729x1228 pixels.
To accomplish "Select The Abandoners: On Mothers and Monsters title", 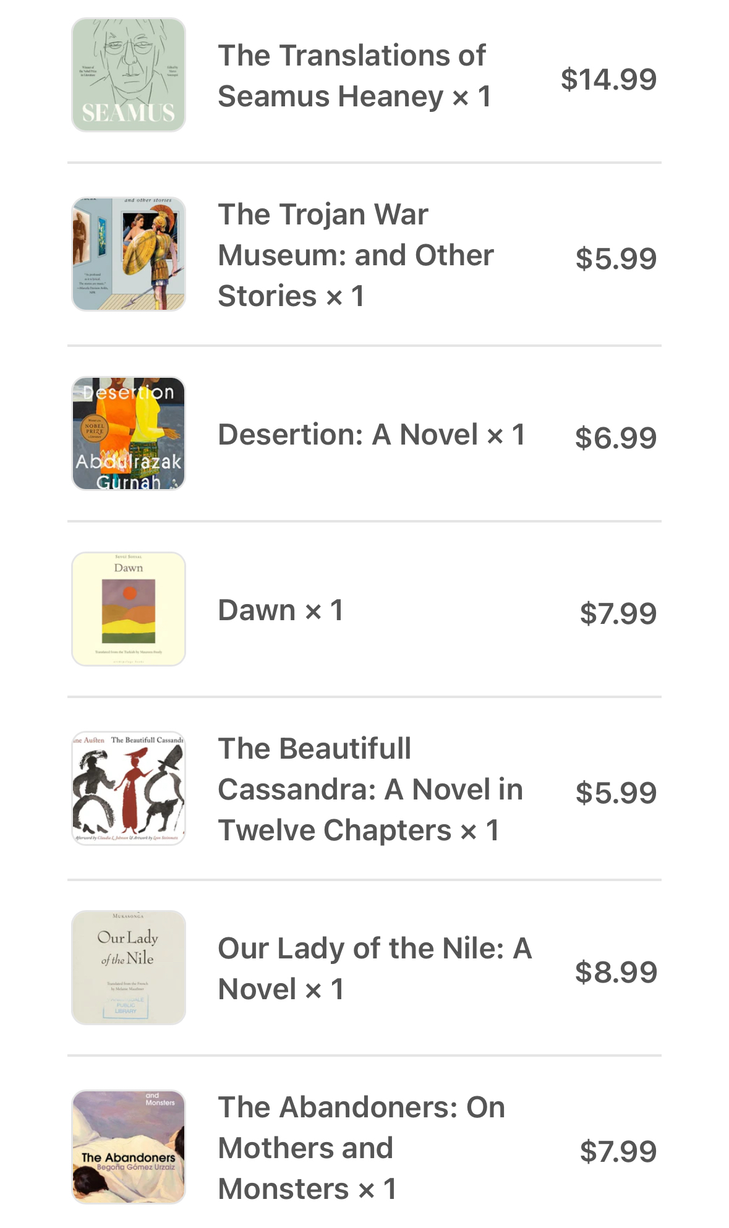I will point(361,1148).
